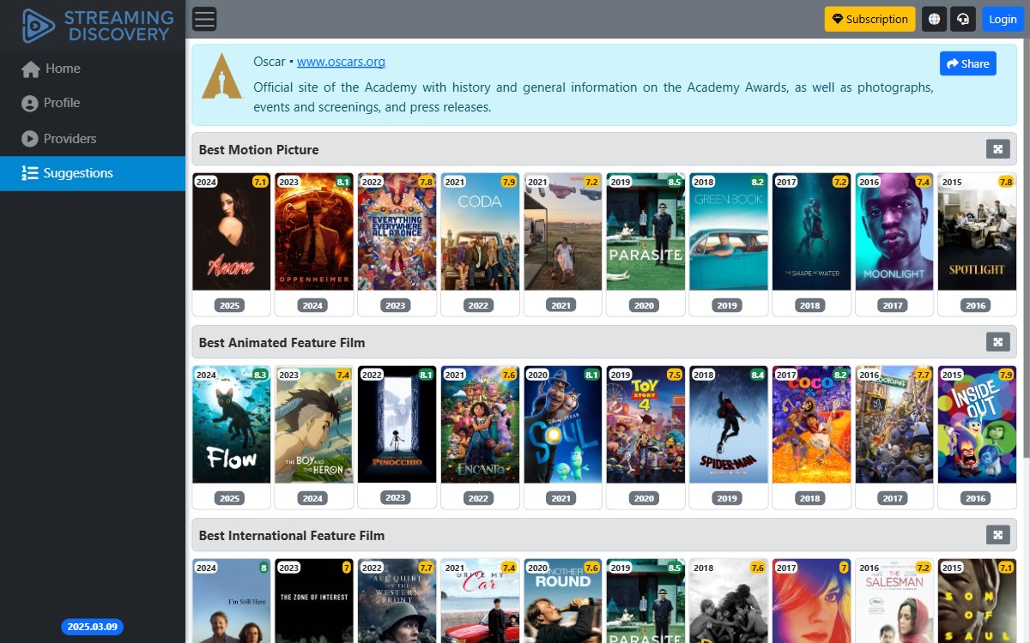Screen dimensions: 1030x643
Task: Open the Toy Story 4 poster
Action: click(645, 424)
